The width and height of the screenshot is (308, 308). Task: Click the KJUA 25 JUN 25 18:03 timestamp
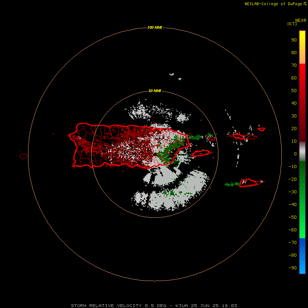206,306
